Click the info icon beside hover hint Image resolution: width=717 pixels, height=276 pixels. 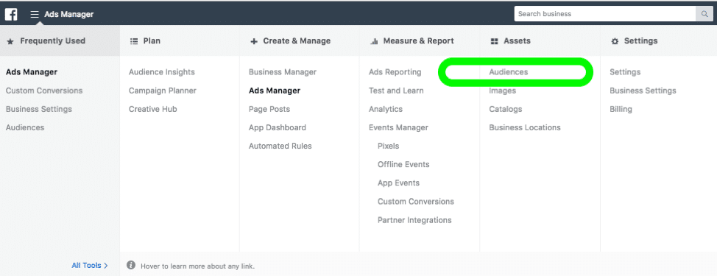click(131, 265)
